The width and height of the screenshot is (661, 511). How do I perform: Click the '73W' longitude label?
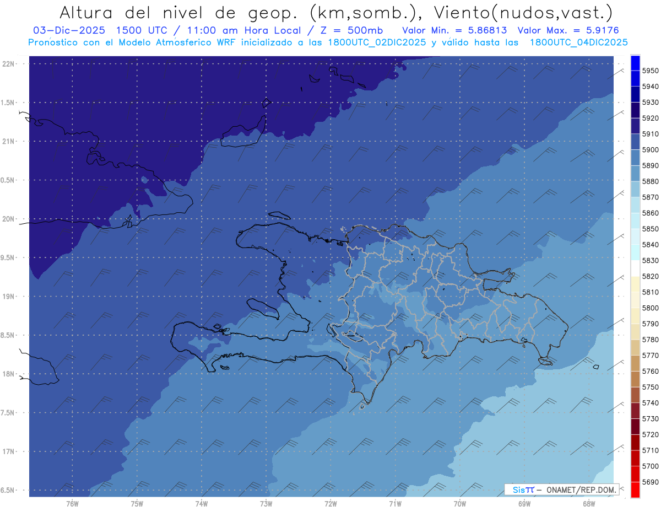coord(266,503)
